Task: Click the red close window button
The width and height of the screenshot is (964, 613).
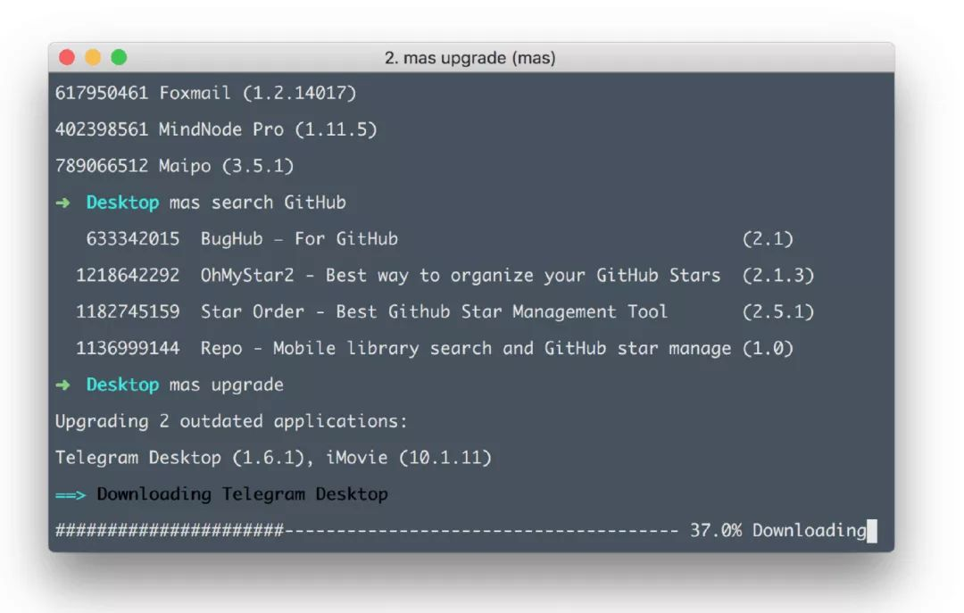Action: click(67, 57)
